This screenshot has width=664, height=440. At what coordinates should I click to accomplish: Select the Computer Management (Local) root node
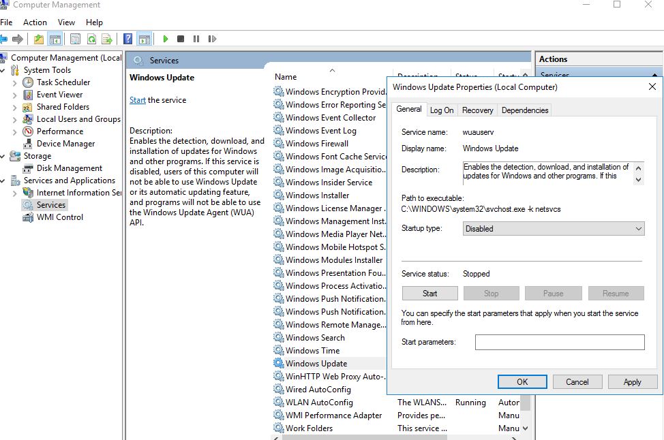coord(61,57)
